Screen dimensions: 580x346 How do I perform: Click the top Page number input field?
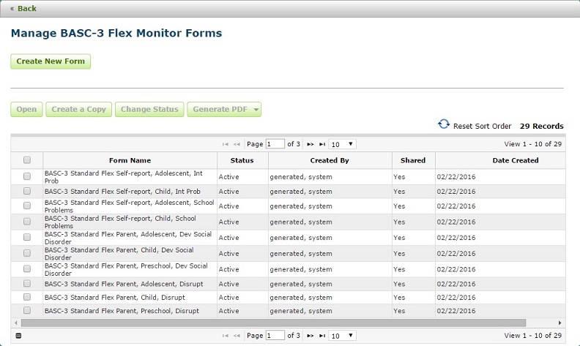pyautogui.click(x=275, y=145)
